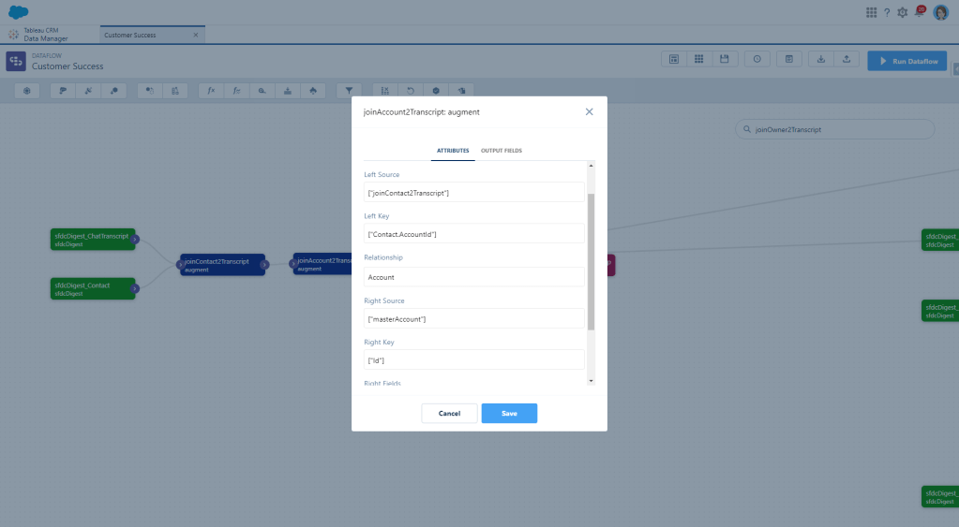The image size is (959, 527).
Task: Click the download dataflow JSON icon
Action: (820, 59)
